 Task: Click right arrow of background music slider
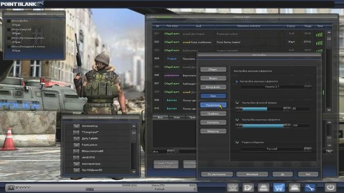[286, 108]
